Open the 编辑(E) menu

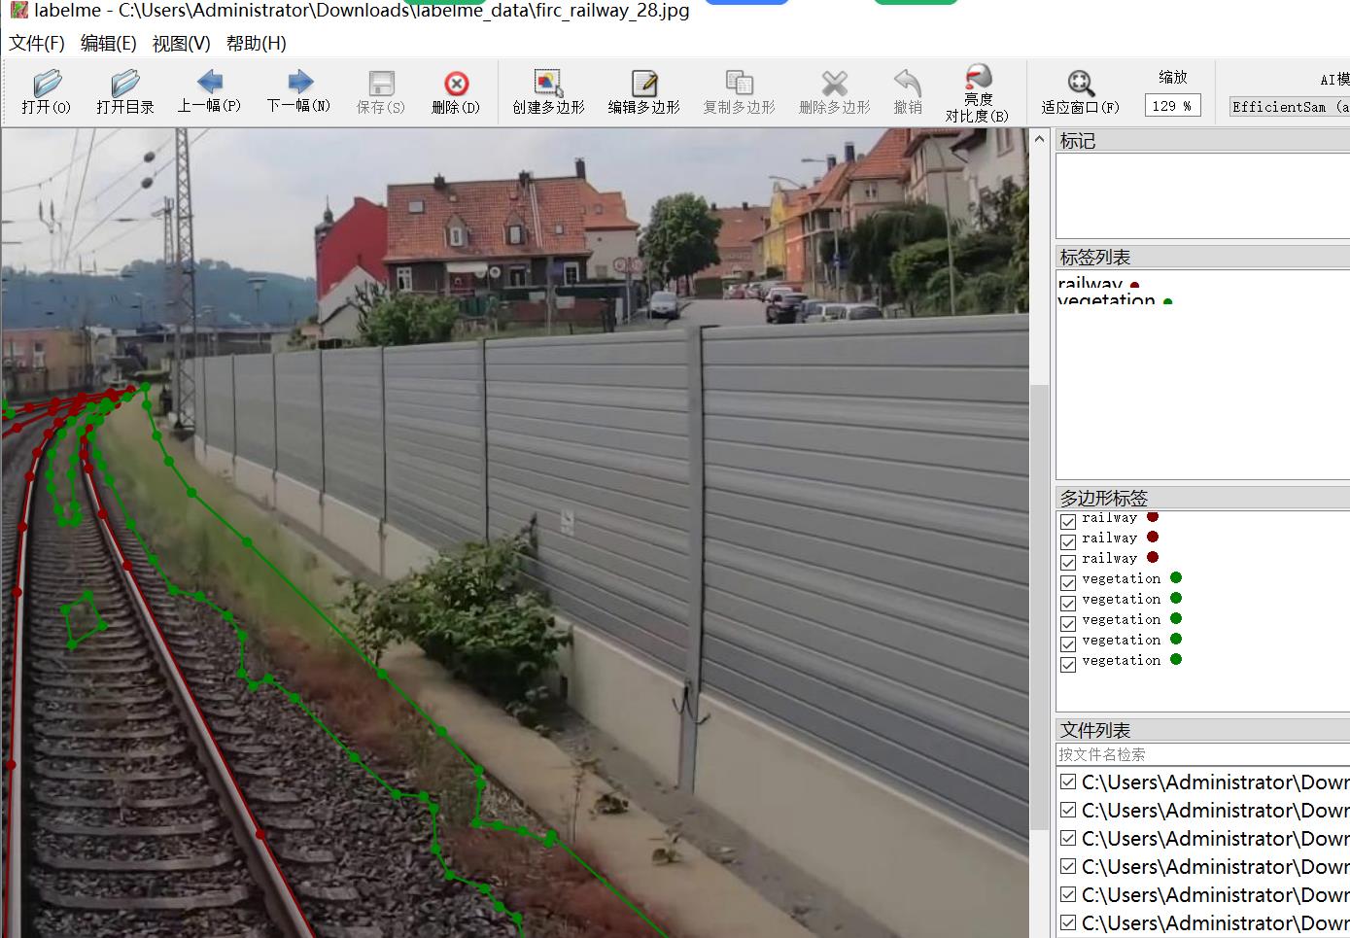tap(108, 44)
